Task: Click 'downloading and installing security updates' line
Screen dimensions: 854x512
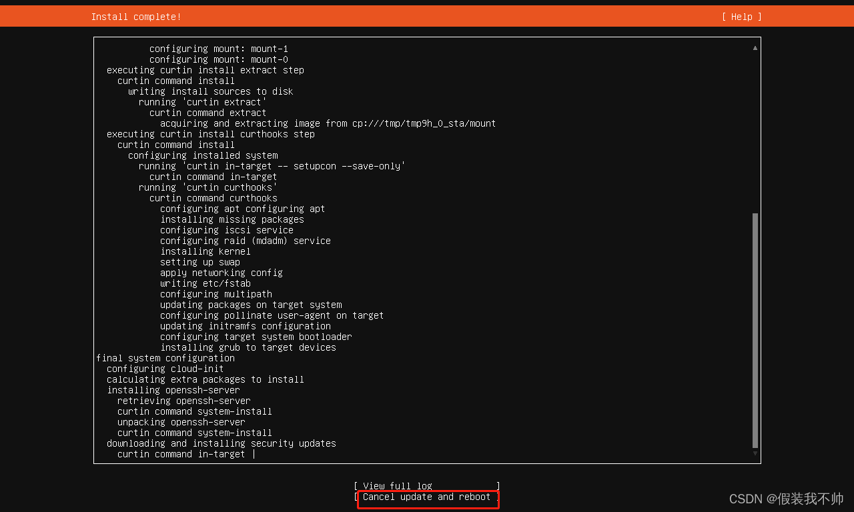Action: [222, 443]
